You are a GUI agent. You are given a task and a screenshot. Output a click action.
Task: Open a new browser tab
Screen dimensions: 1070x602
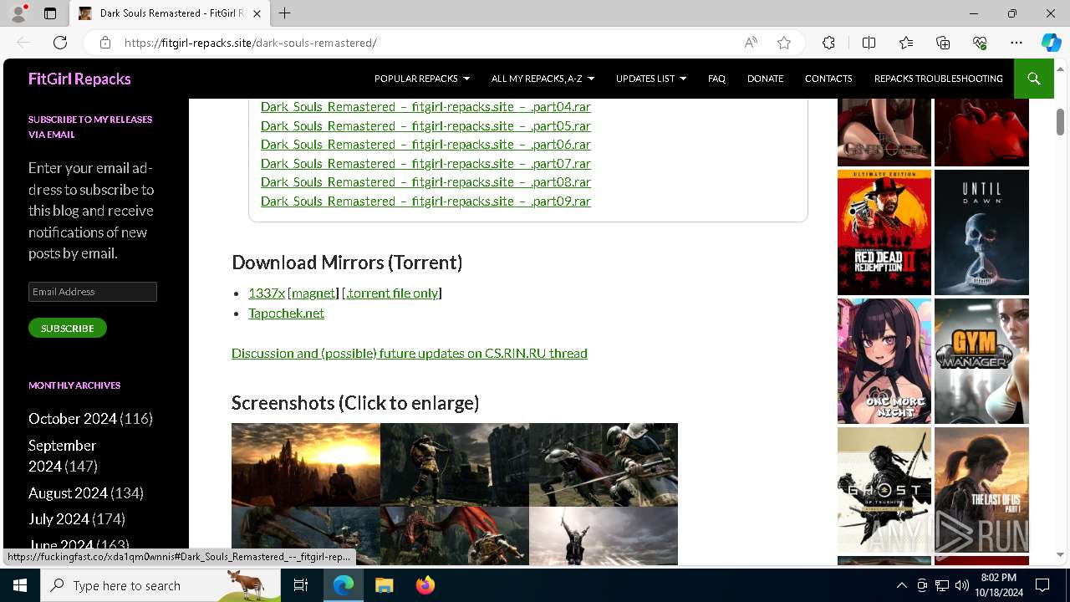pos(285,13)
